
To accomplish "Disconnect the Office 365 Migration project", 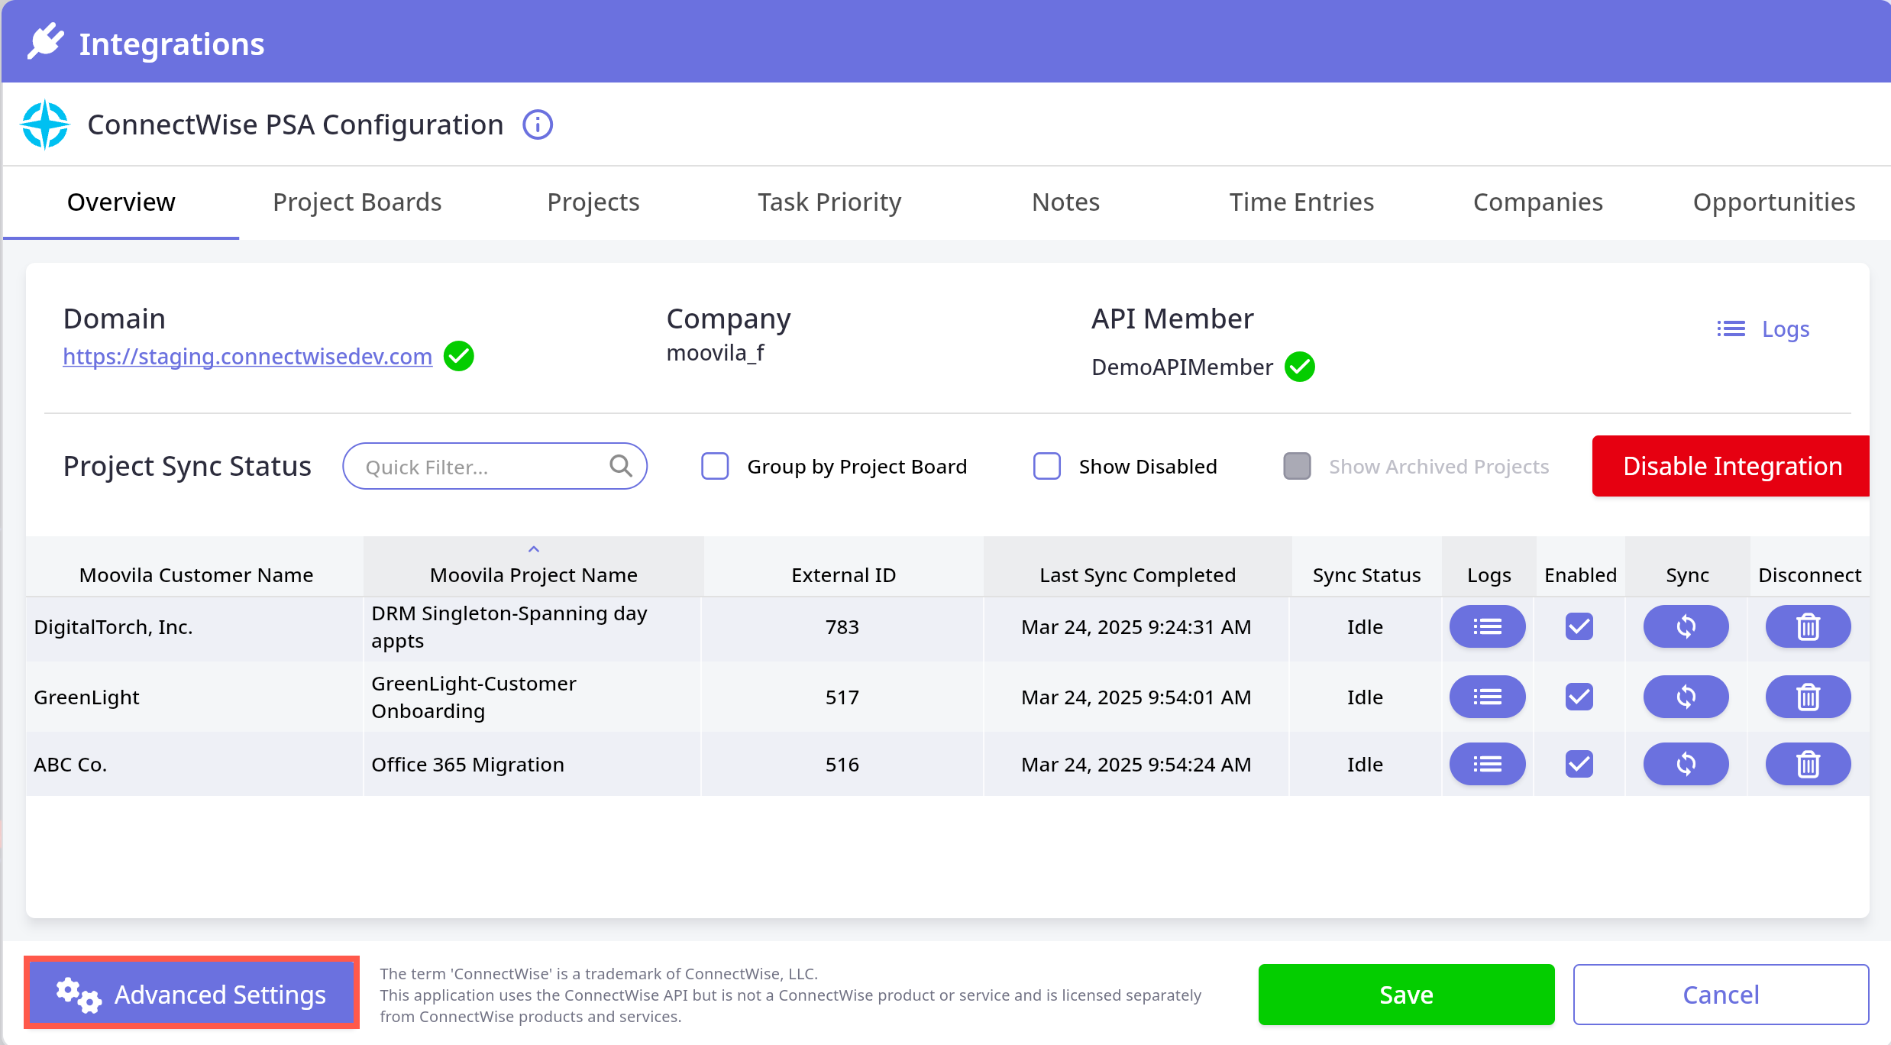I will pyautogui.click(x=1808, y=764).
